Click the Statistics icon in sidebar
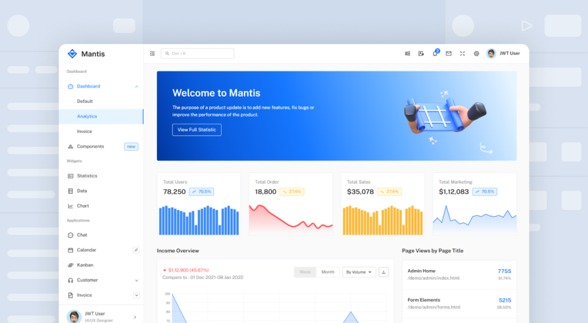588x323 pixels. point(70,176)
